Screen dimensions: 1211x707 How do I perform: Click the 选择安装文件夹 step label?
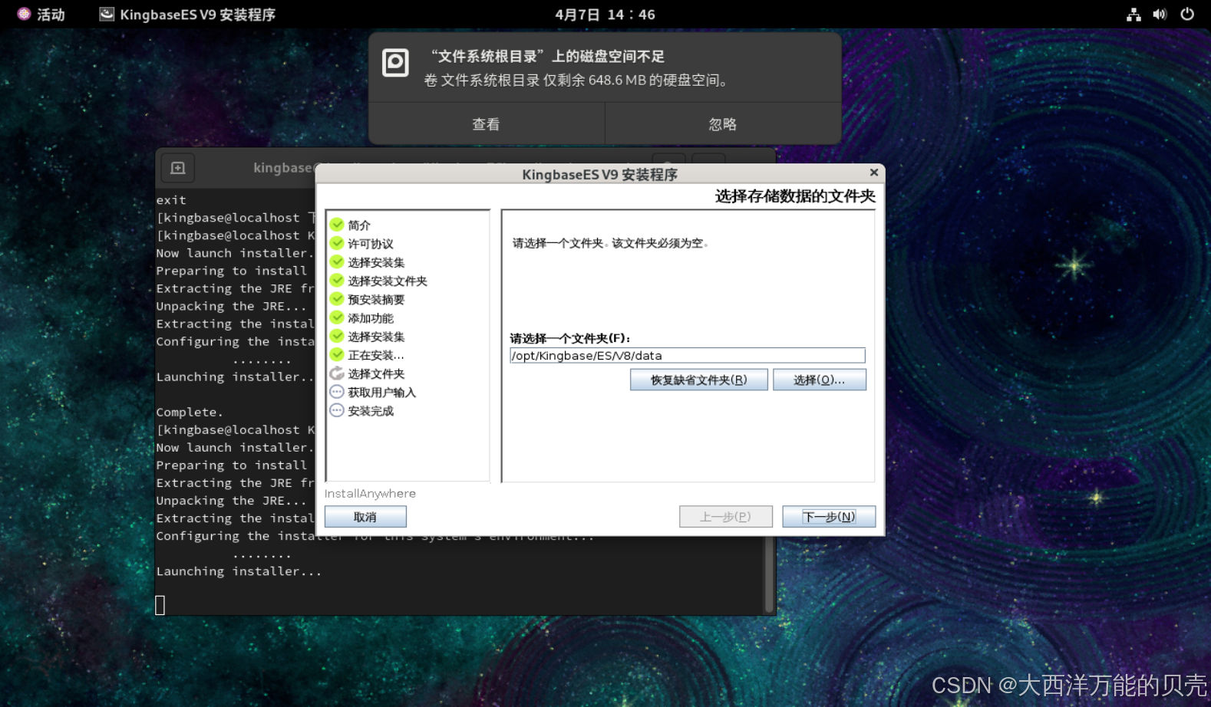tap(388, 281)
